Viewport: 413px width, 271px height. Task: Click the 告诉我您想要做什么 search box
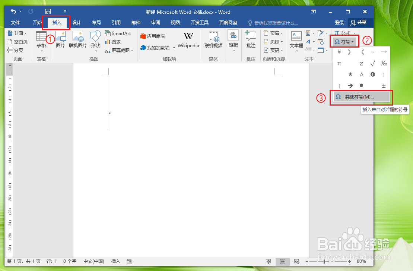coord(273,23)
